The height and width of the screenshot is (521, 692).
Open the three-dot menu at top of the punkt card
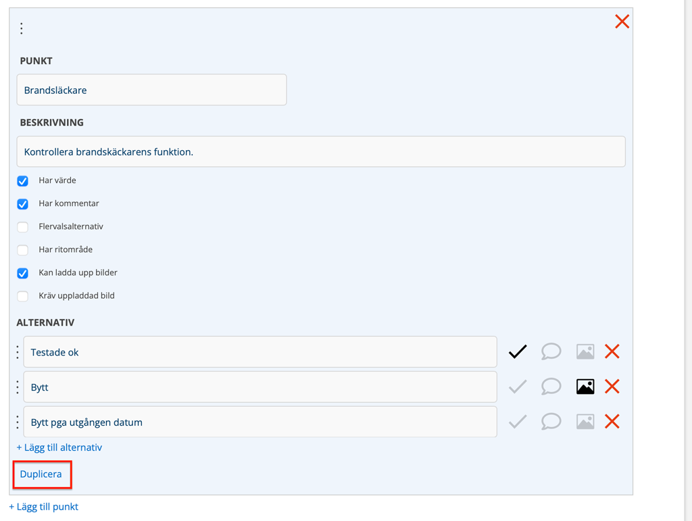(22, 28)
